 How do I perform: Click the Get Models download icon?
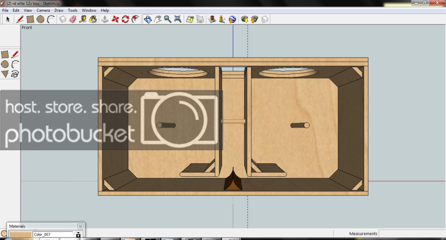[x=244, y=19]
